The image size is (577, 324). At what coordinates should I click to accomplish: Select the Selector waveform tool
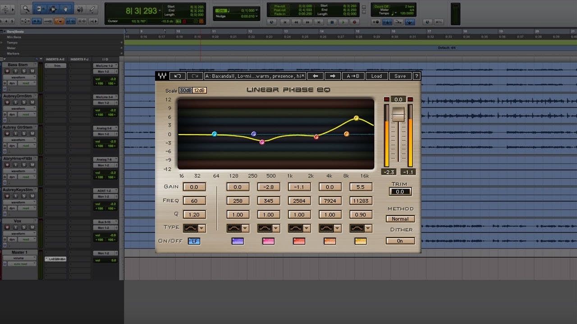tap(53, 9)
